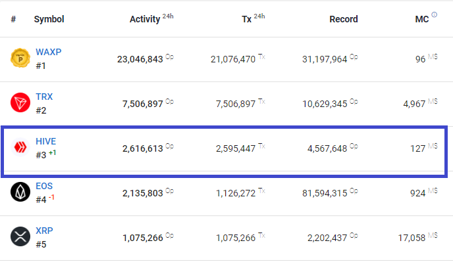Sort by the Activity 24h column header
This screenshot has height=266, width=453.
tap(151, 18)
